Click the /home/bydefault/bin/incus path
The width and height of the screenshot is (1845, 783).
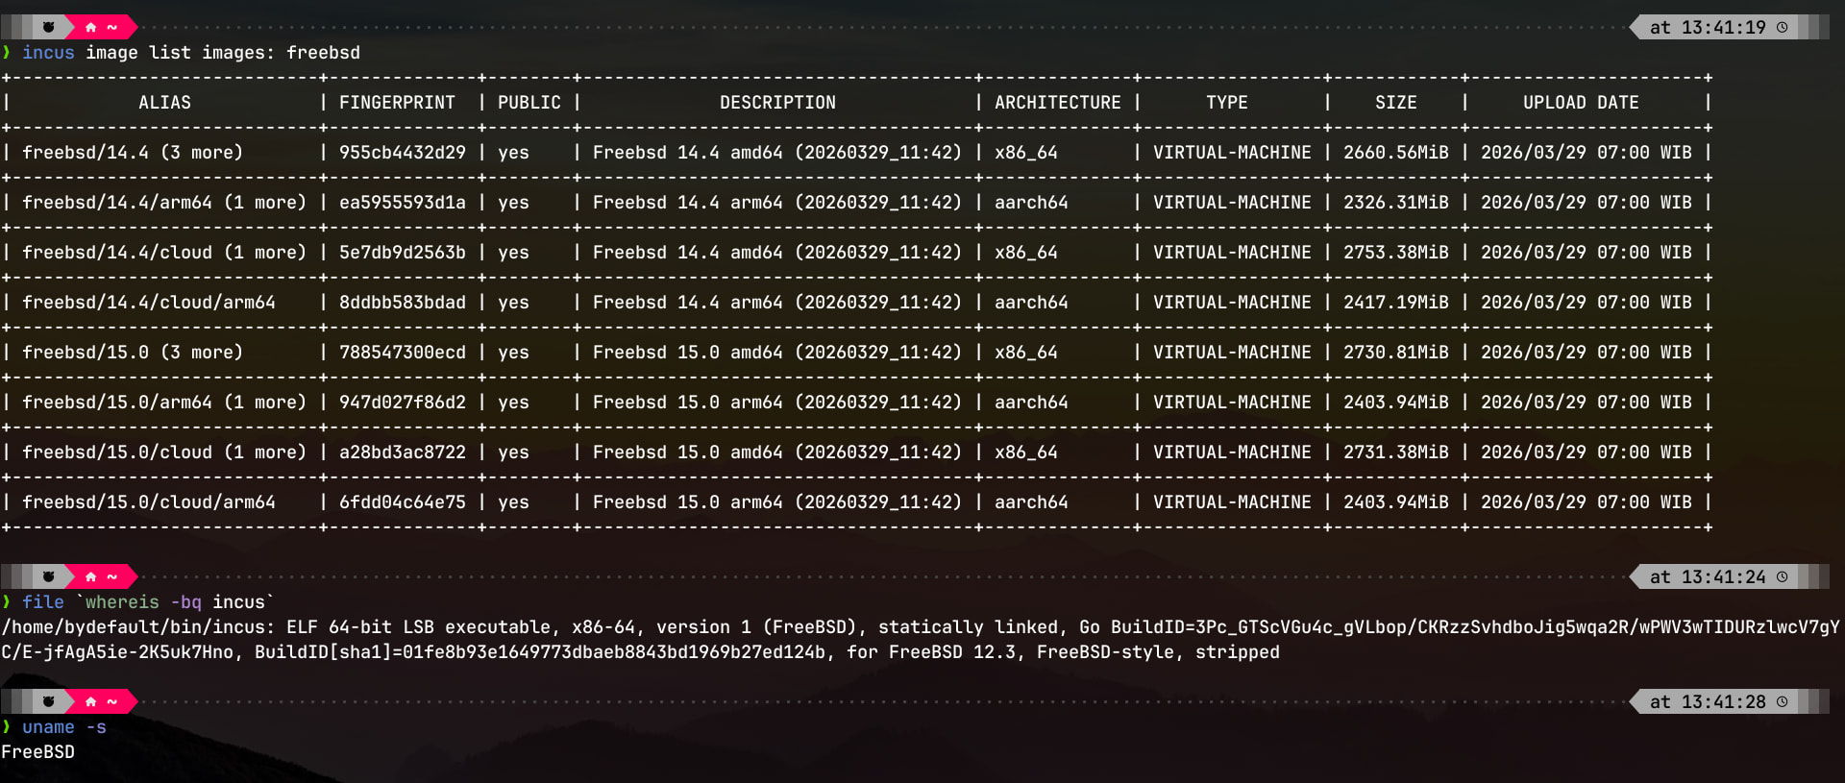pyautogui.click(x=138, y=627)
